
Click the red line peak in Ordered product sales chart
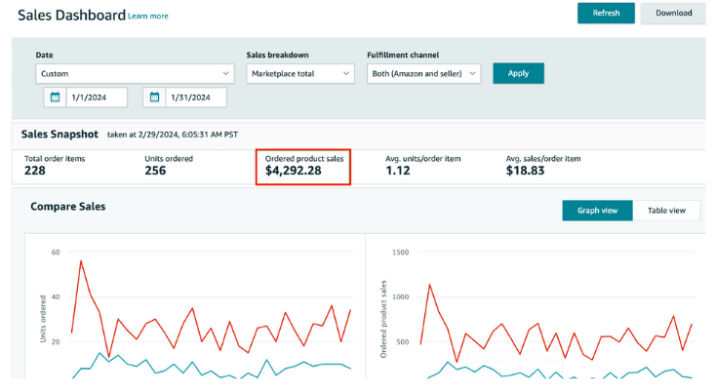coord(429,286)
